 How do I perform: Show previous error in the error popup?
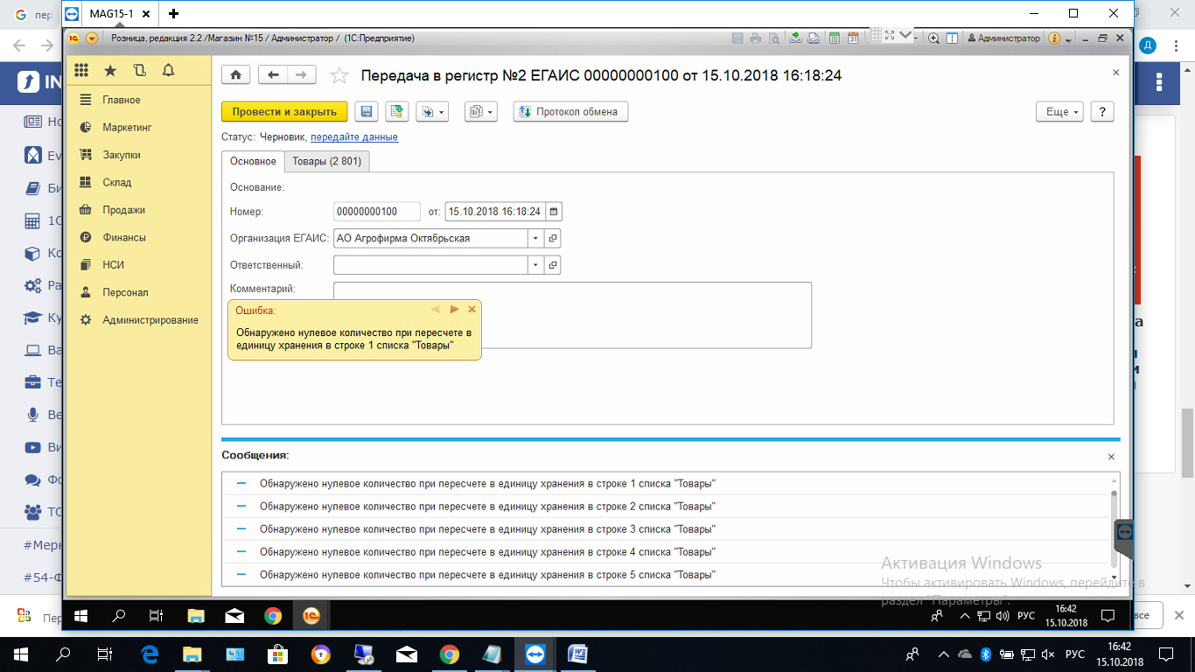click(436, 309)
